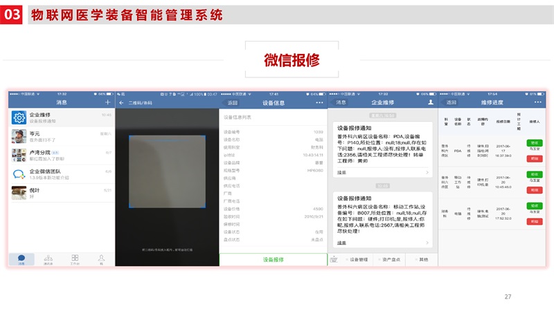This screenshot has width=554, height=311.
Task: Tap 接单 under the 移动工作站 repair notice
Action: 341,243
